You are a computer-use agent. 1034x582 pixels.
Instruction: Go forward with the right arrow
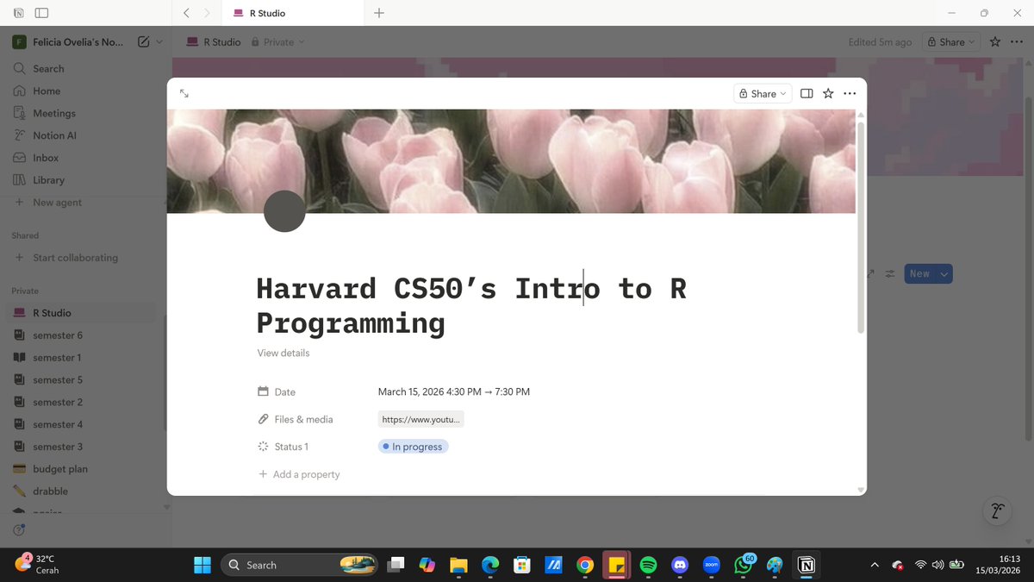(207, 13)
